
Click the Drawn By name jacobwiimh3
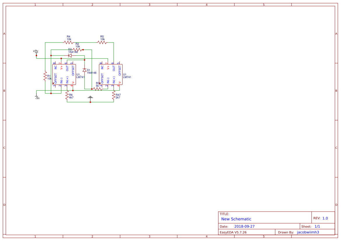click(307, 232)
